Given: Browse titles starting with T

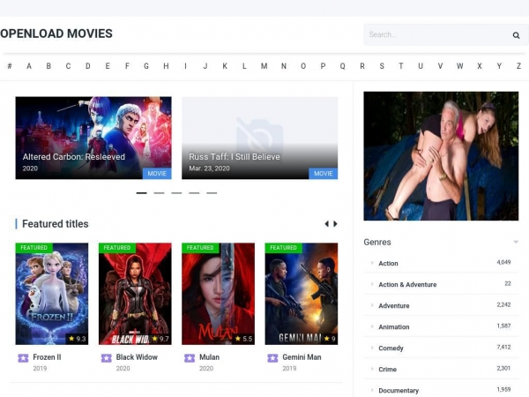Looking at the screenshot, I should [x=401, y=66].
